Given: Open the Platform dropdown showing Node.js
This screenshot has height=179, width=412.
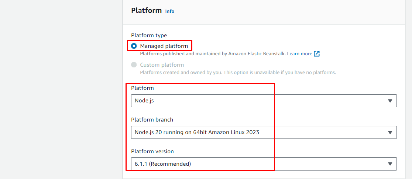Looking at the screenshot, I should coord(258,101).
